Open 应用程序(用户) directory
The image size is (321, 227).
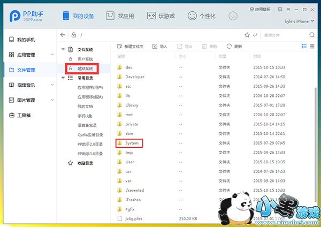pyautogui.click(x=90, y=87)
